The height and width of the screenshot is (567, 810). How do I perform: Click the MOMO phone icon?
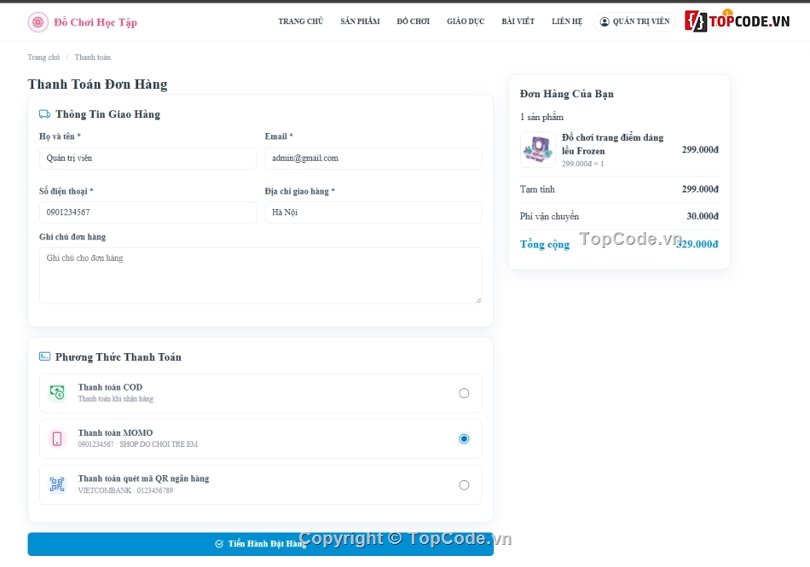57,438
